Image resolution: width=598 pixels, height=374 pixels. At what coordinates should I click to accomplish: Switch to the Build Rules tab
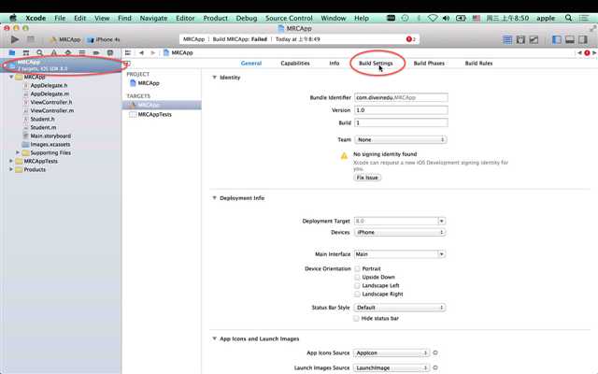coord(478,64)
